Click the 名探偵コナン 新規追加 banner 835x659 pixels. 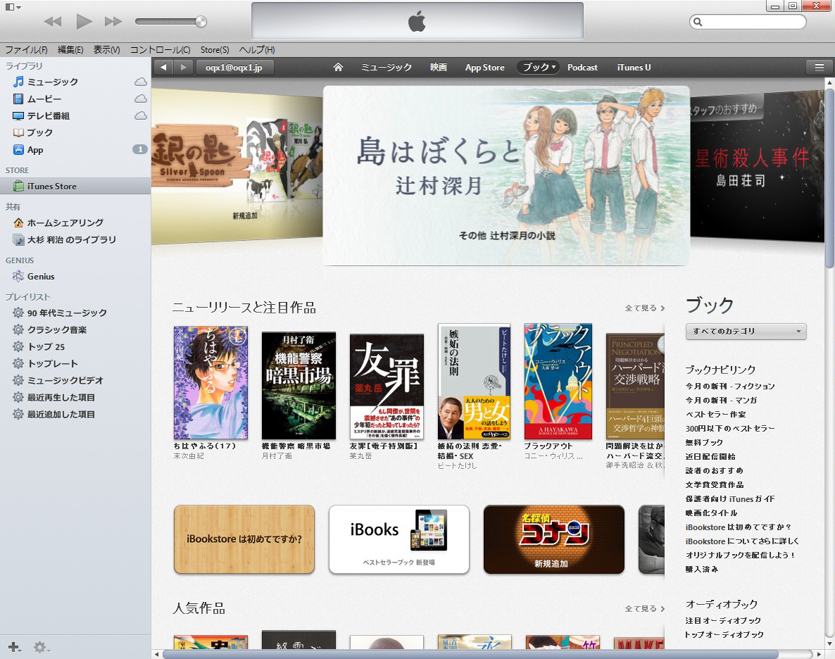(554, 539)
